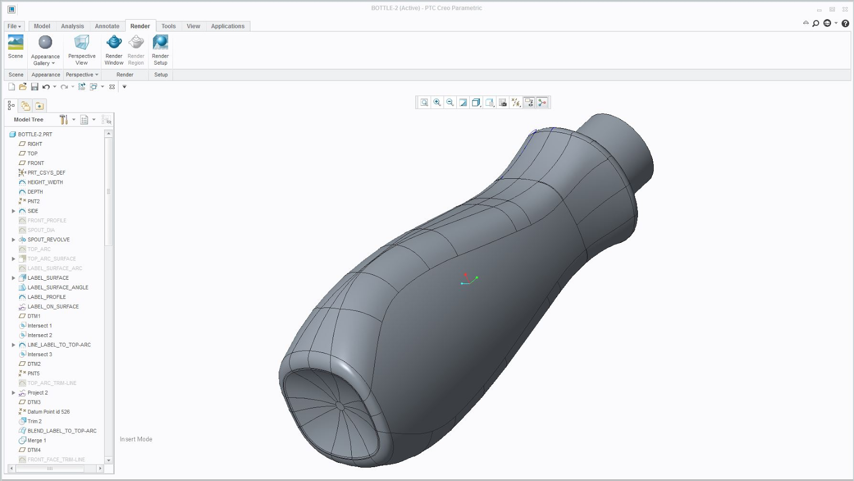
Task: Switch to the Analysis tab
Action: [x=73, y=26]
